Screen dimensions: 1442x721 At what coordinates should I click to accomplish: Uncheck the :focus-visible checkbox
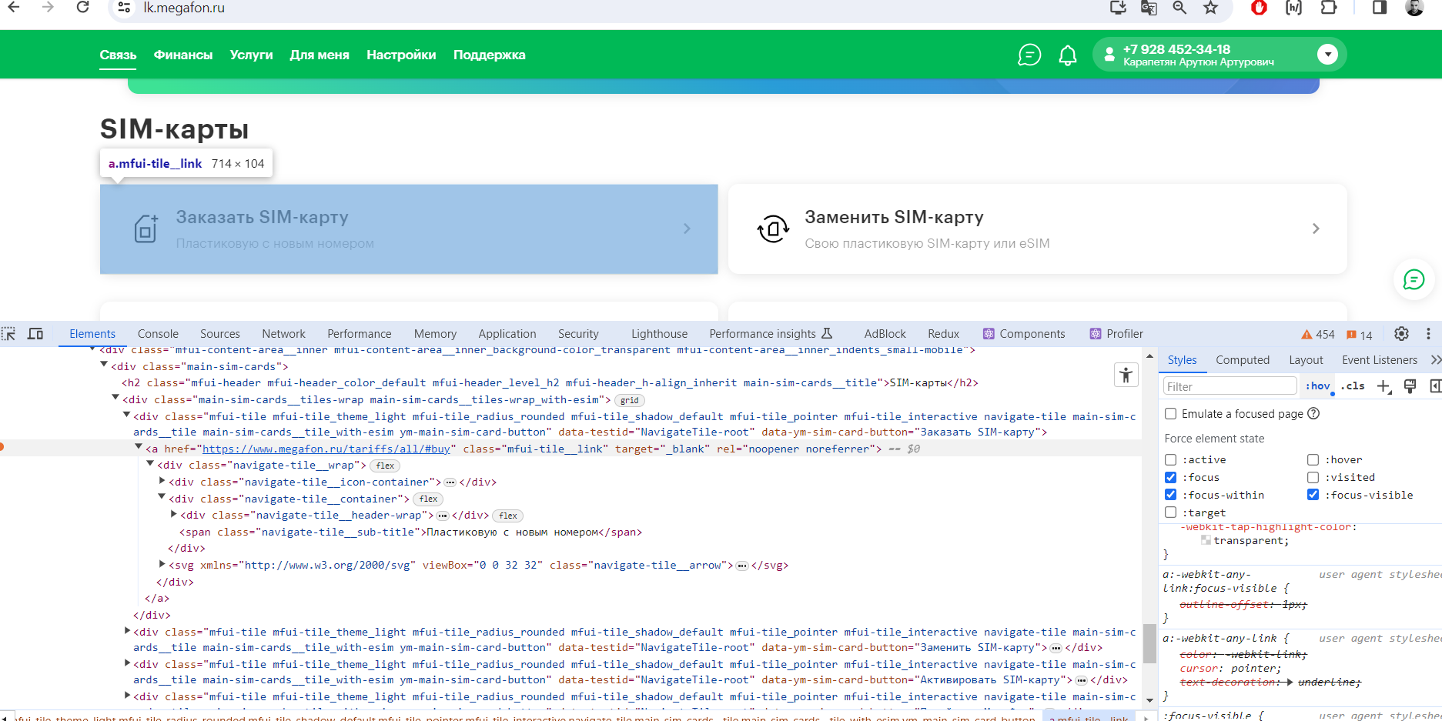(x=1313, y=495)
